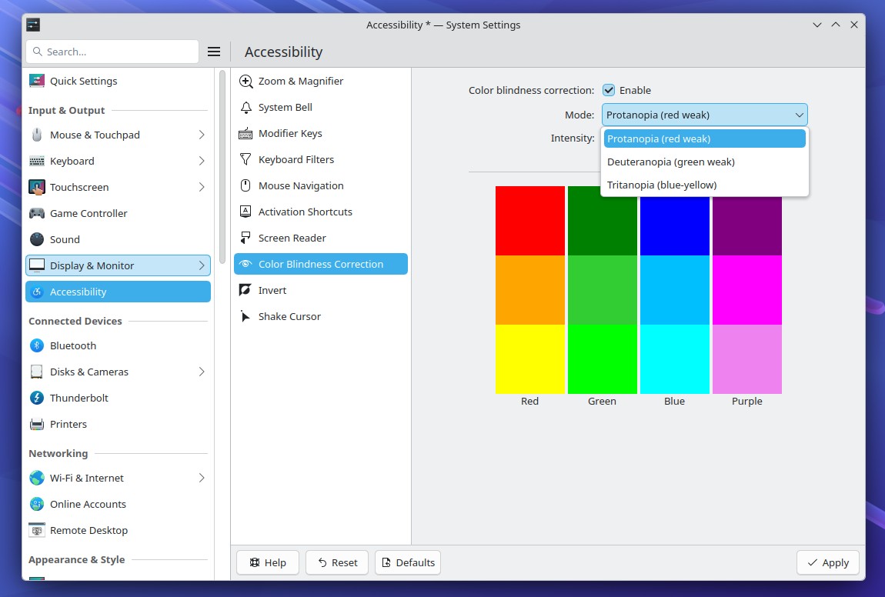Viewport: 885px width, 597px height.
Task: Select the Shake Cursor icon
Action: [245, 316]
